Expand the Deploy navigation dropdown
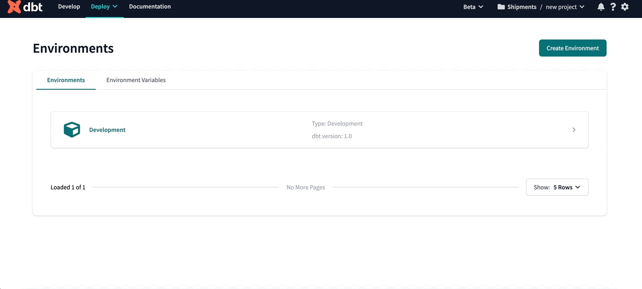The image size is (642, 289). click(104, 6)
